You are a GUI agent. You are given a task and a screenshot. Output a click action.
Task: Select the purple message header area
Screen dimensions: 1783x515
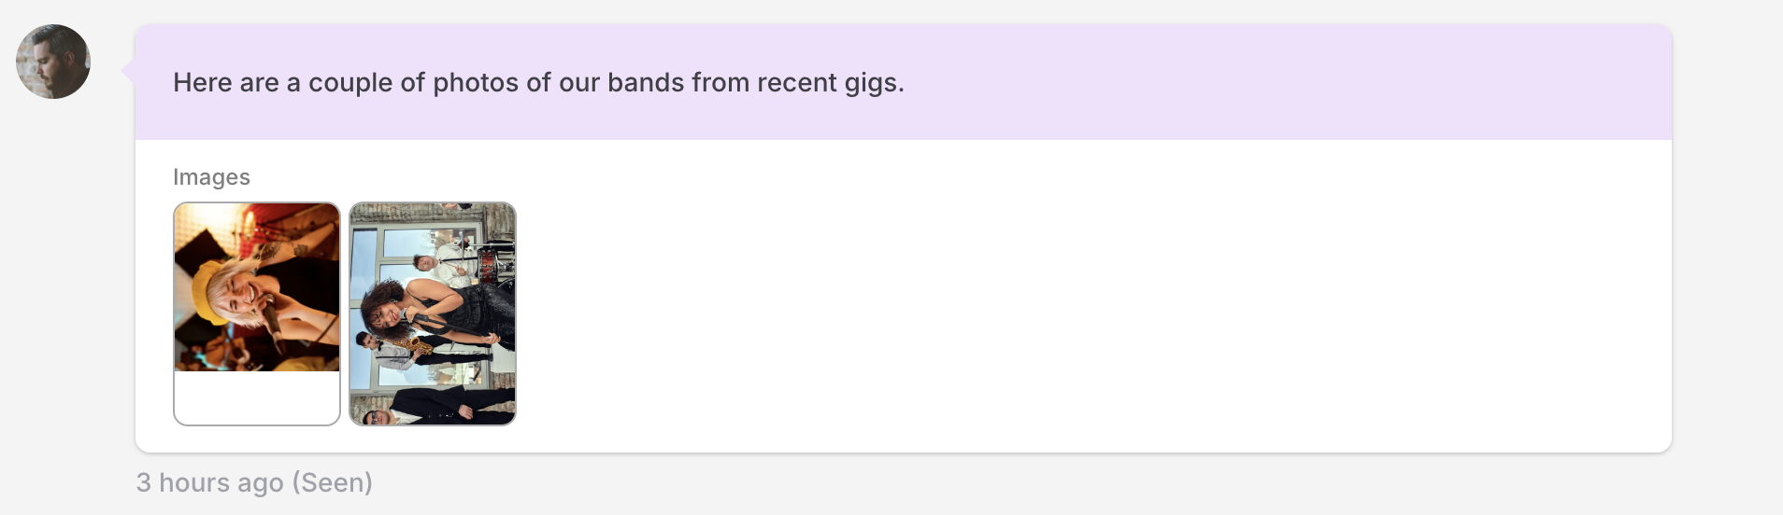904,82
